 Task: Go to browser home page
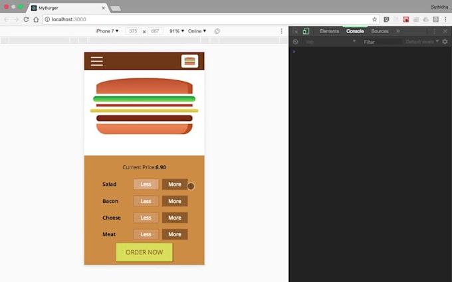[x=36, y=19]
